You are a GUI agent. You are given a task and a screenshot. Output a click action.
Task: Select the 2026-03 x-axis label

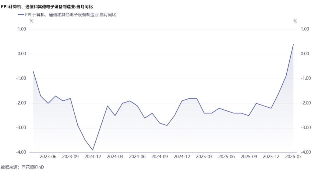(293, 157)
